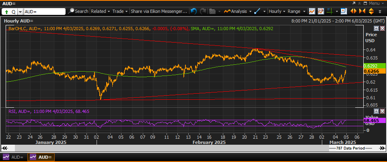This screenshot has width=387, height=162.
Task: Open the Trade menu
Action: pos(120,11)
